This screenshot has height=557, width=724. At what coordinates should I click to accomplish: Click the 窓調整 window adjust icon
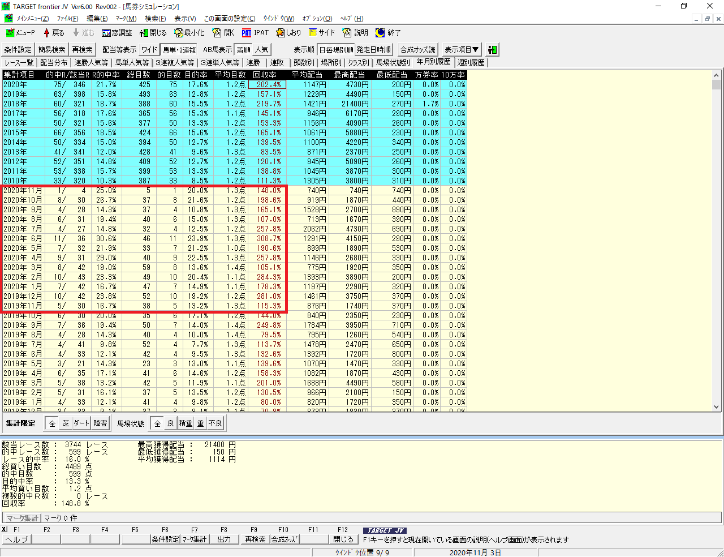tap(117, 33)
